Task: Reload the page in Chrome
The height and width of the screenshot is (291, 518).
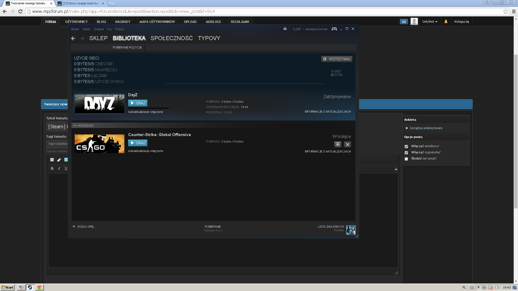Action: point(20,11)
